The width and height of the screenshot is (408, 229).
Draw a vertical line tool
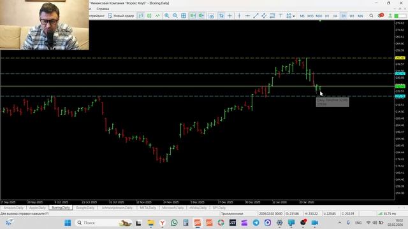tap(239, 16)
